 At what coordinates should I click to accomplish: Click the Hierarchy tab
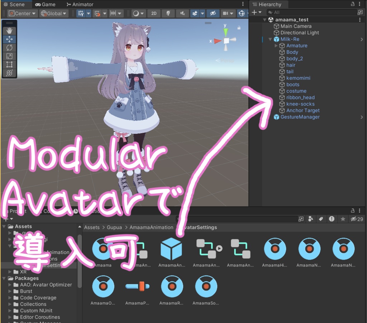(x=267, y=4)
